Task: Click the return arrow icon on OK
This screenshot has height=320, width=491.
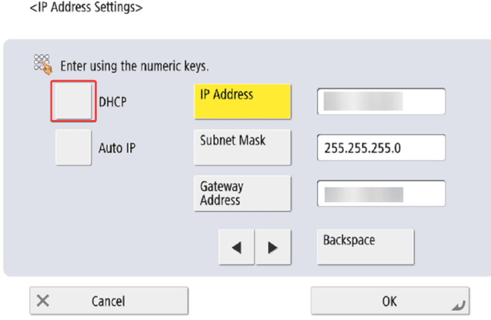Action: coord(459,305)
